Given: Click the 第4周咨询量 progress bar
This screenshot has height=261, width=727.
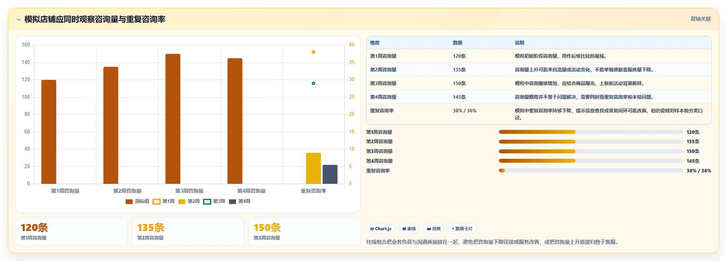Looking at the screenshot, I should click(x=591, y=161).
